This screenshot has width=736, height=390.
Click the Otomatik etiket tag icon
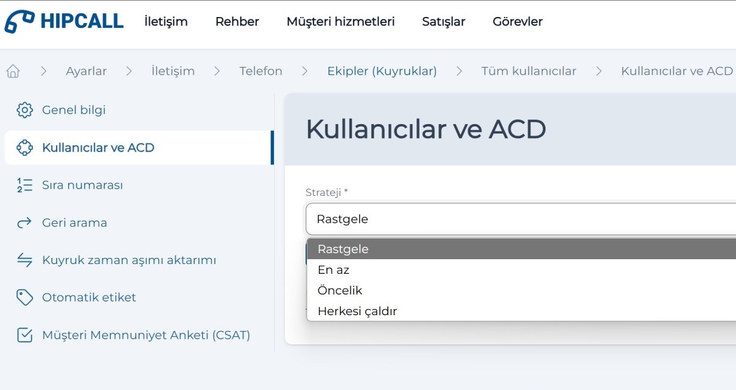tap(24, 298)
